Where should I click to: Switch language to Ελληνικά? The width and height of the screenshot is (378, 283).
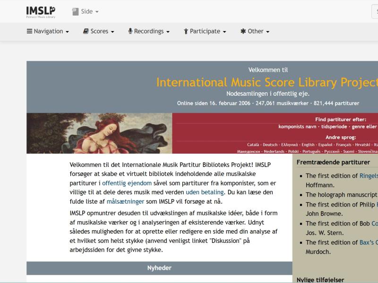pos(290,145)
